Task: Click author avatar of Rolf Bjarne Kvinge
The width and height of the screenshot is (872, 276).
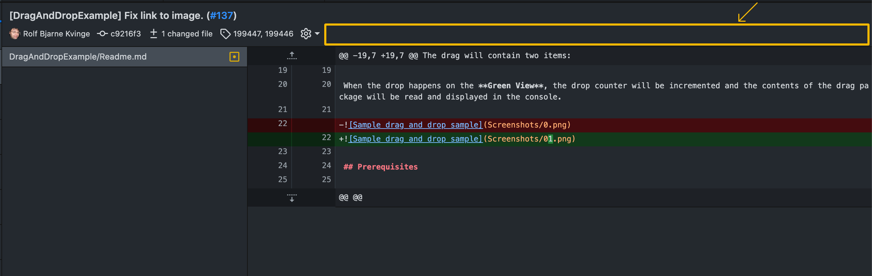Action: [x=14, y=34]
